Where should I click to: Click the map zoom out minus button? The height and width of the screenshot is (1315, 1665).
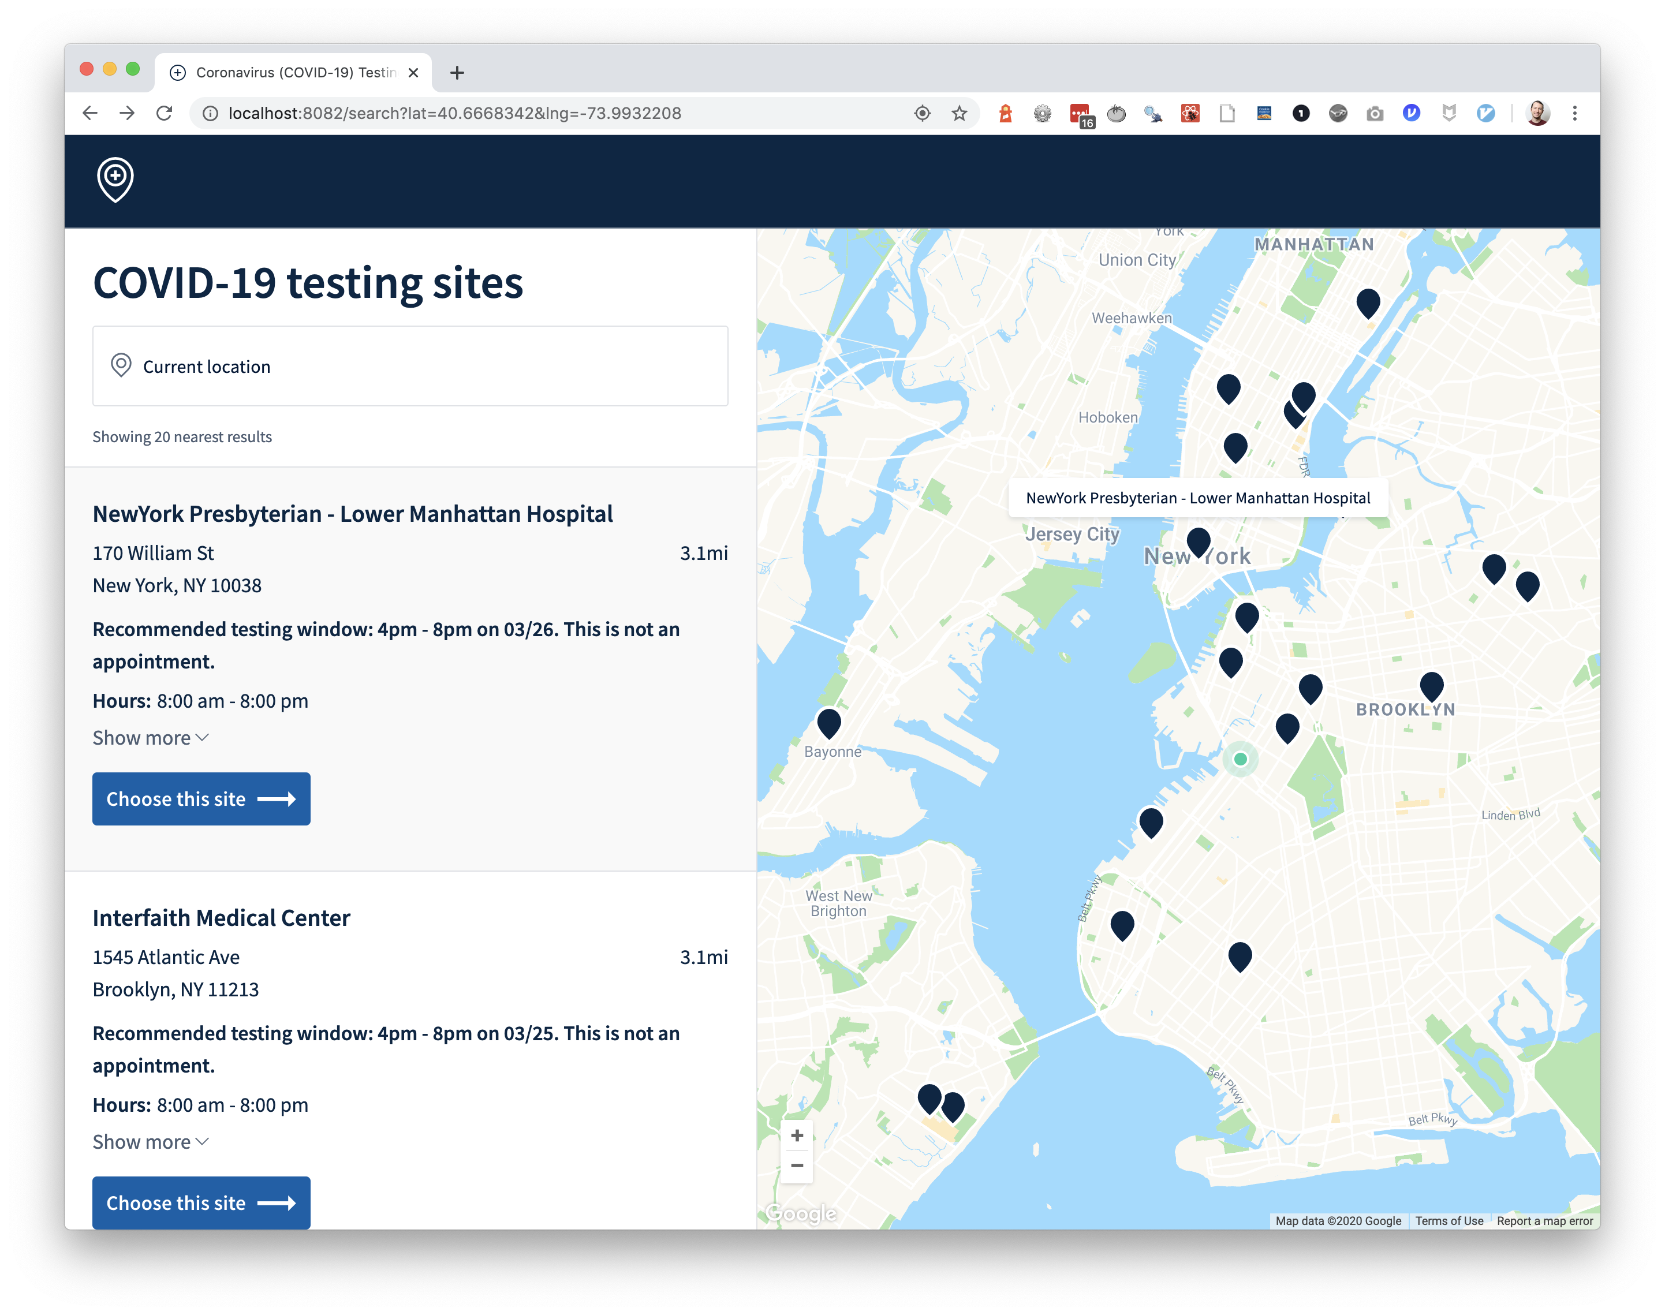(797, 1165)
